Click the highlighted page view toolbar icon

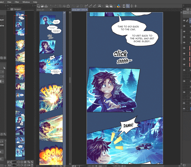tap(128, 6)
